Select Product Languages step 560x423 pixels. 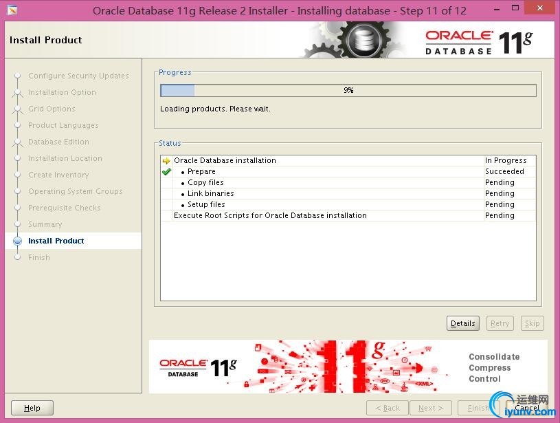point(63,125)
